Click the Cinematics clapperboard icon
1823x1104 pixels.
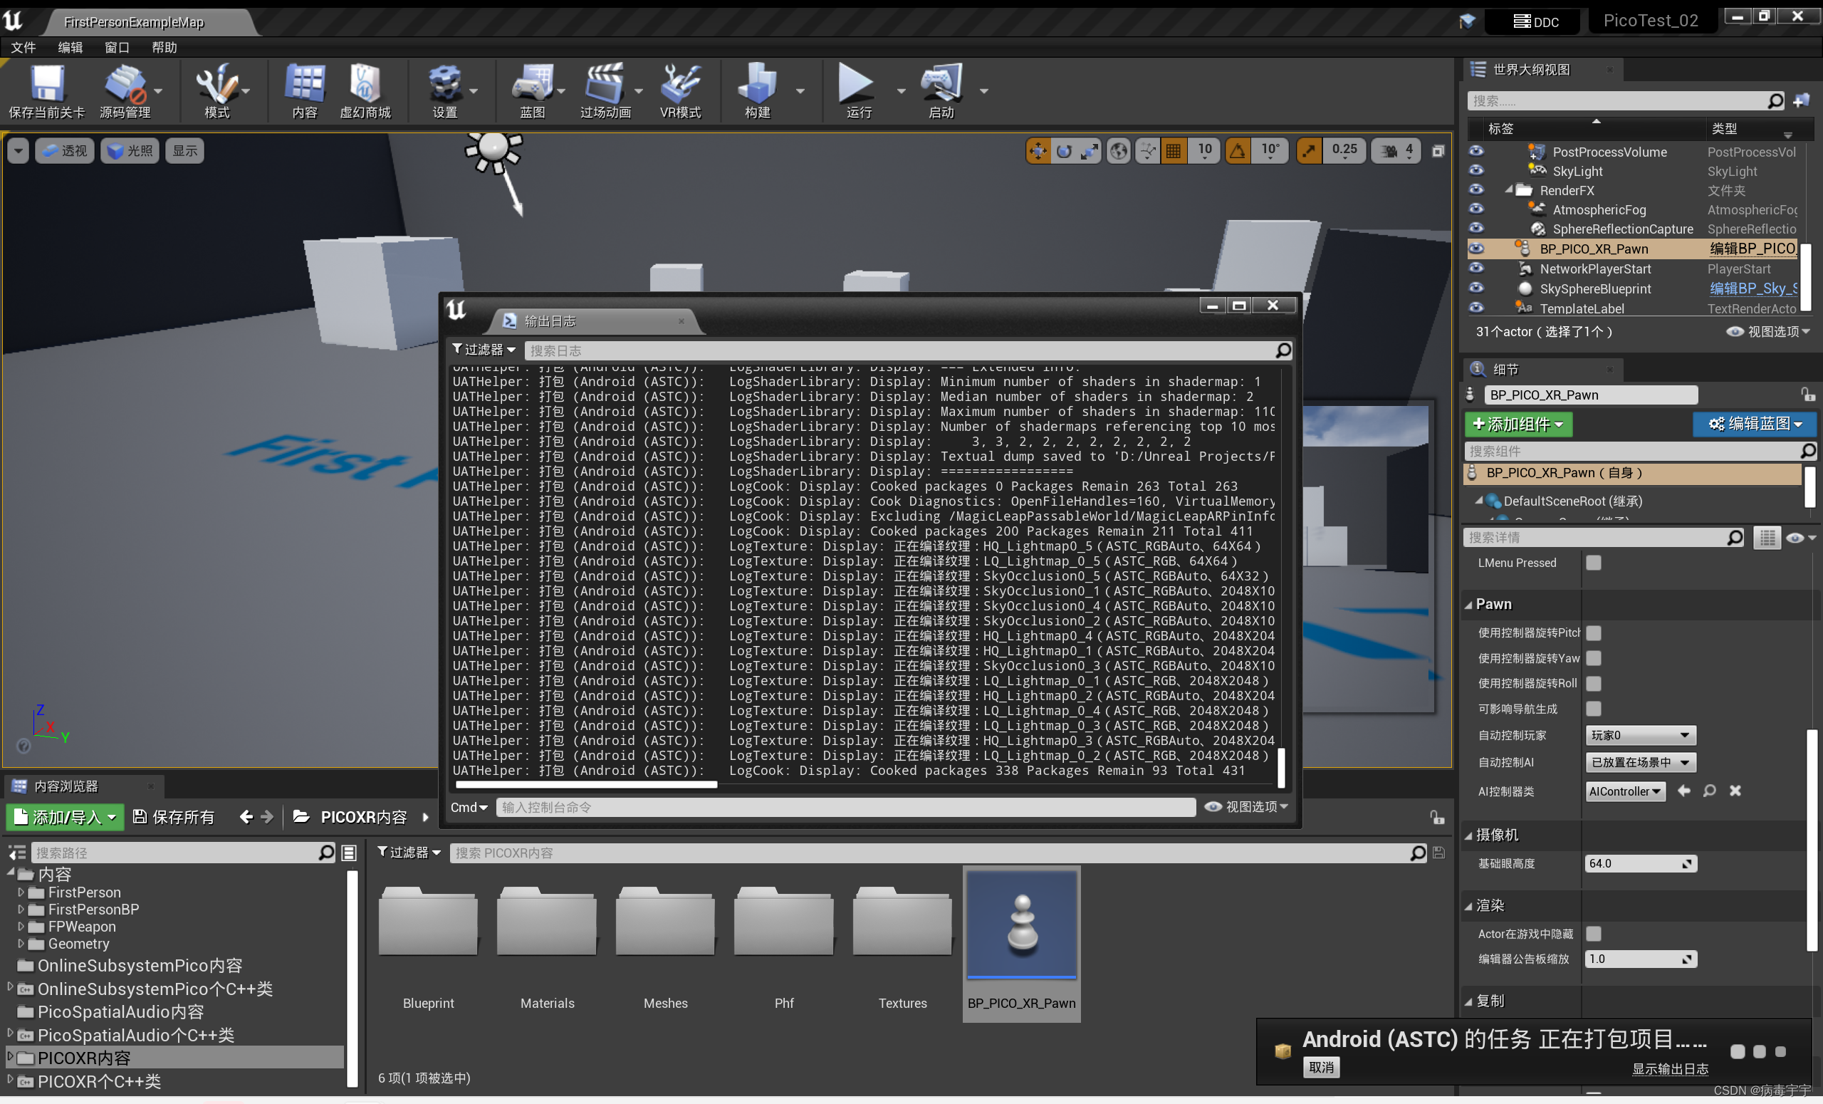pos(604,83)
